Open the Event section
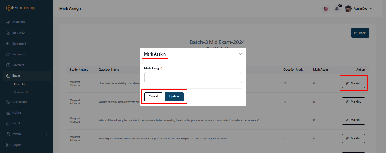This screenshot has width=386, height=153. (16, 123)
